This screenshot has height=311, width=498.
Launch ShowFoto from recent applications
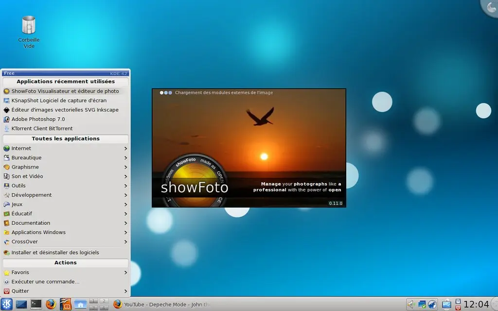click(65, 91)
